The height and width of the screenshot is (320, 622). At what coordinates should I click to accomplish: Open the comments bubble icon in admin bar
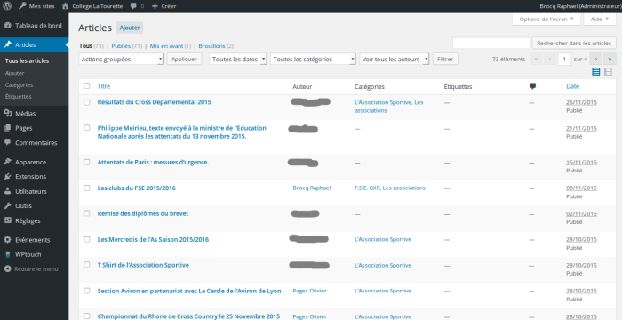133,6
